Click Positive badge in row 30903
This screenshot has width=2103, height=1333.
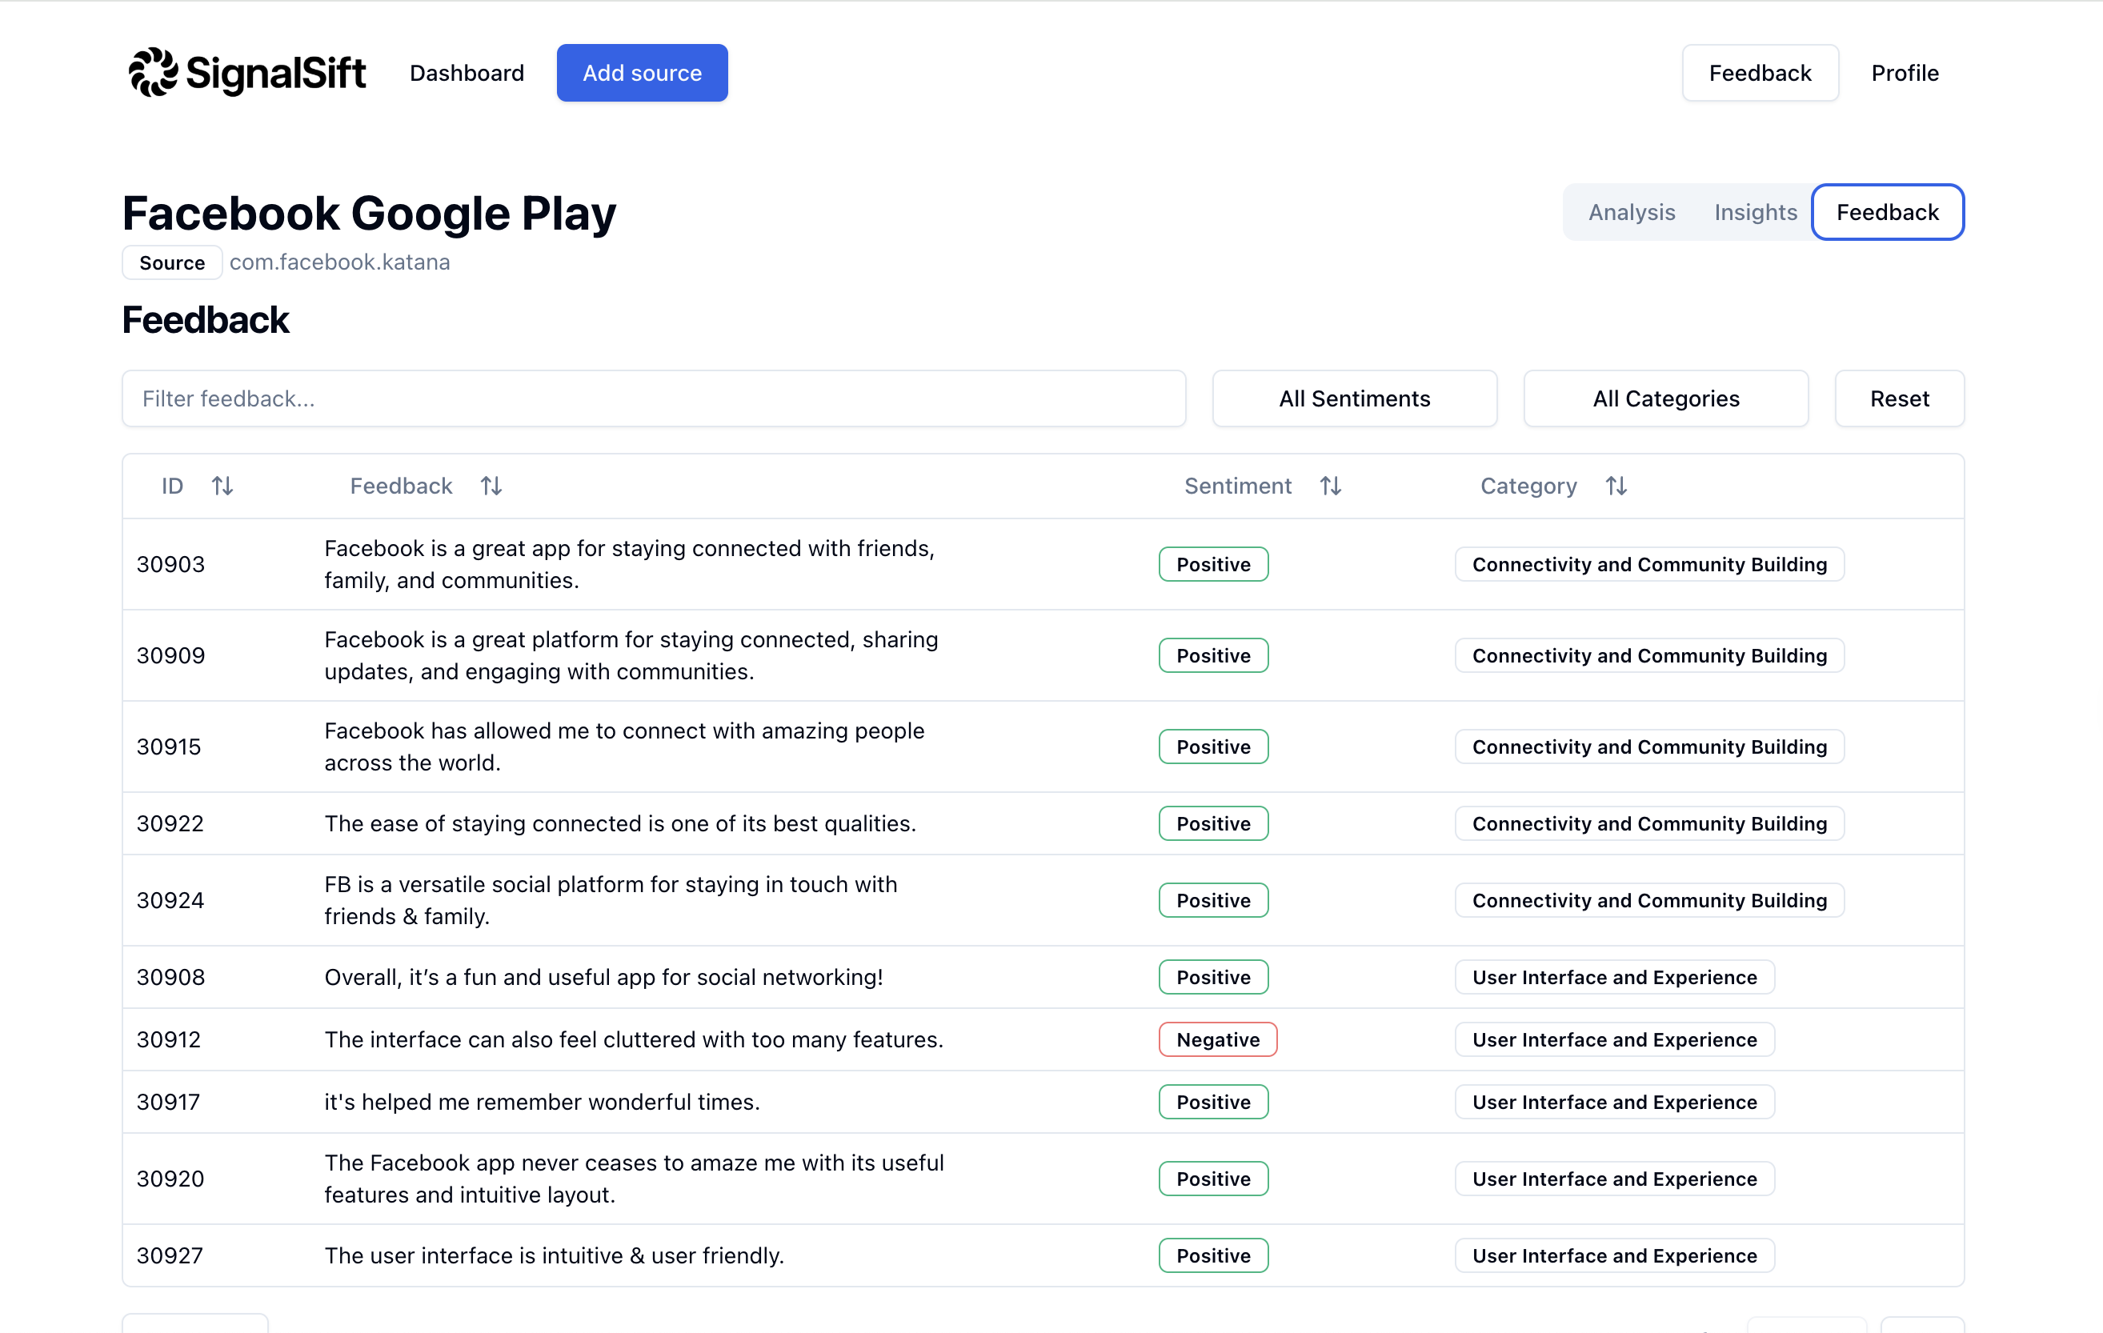(1213, 564)
